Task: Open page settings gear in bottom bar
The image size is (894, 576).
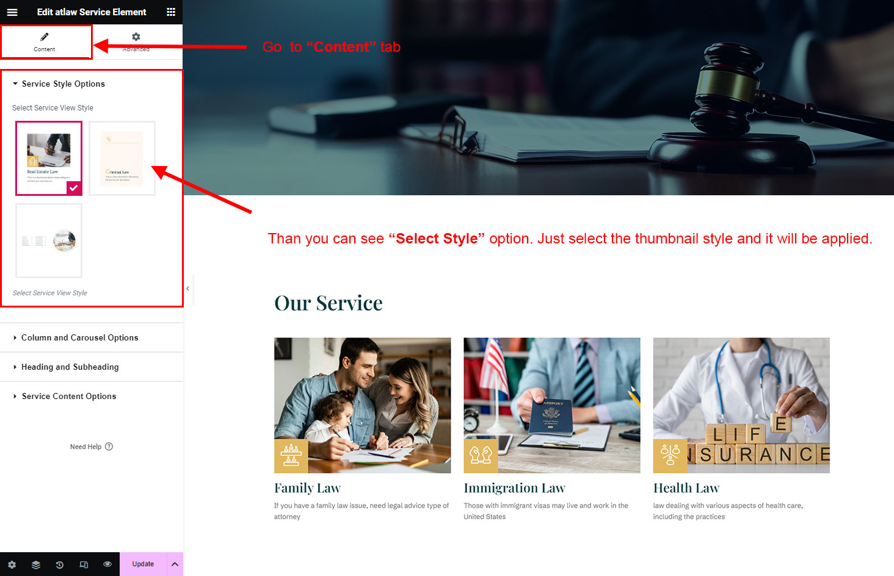Action: [x=12, y=564]
